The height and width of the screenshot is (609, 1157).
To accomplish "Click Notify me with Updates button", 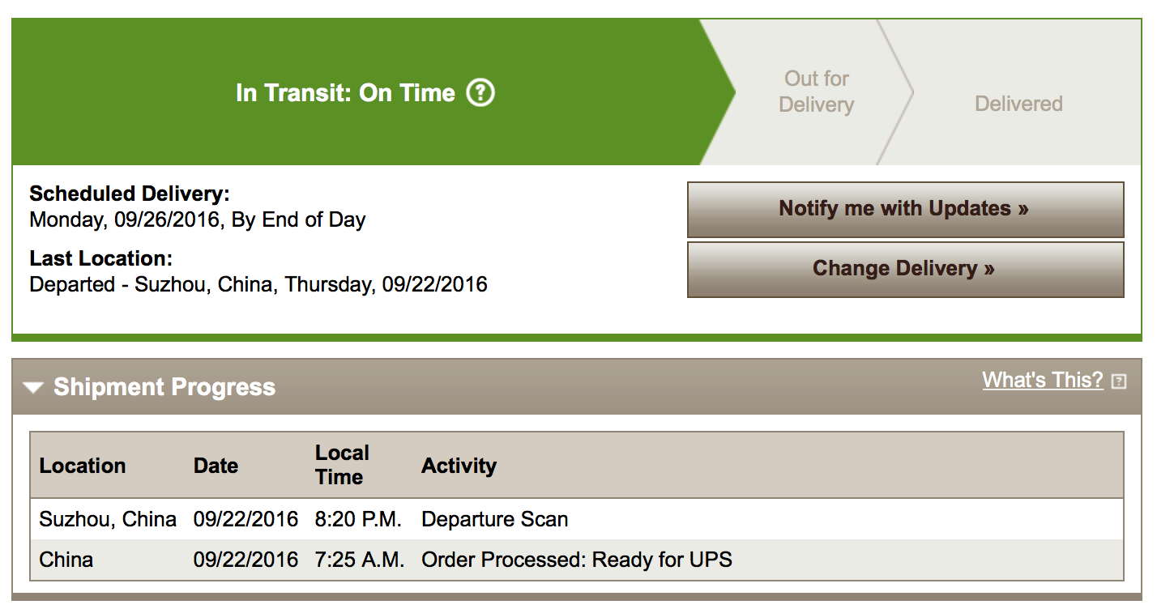I will point(905,209).
